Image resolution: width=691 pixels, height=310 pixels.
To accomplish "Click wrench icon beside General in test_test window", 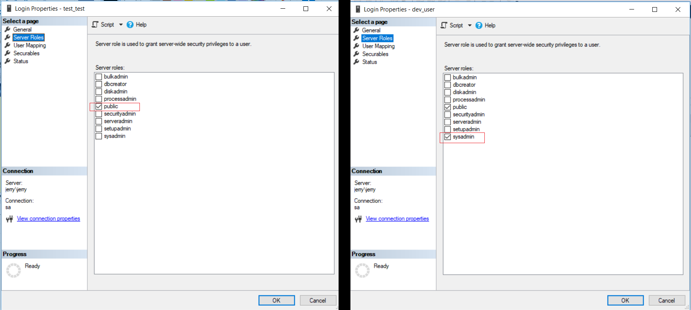I will (x=8, y=29).
